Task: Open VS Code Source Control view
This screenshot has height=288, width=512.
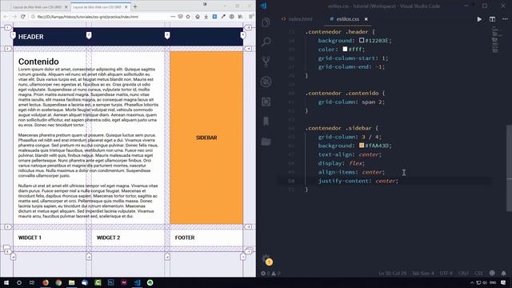Action: 266,62
